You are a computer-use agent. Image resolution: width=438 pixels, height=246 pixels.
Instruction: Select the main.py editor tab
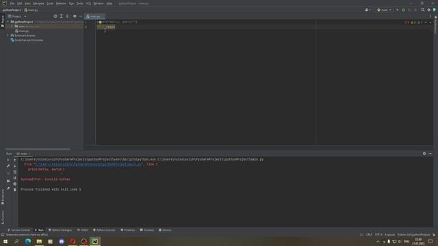click(x=94, y=16)
